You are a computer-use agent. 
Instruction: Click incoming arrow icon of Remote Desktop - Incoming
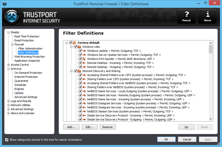(x=84, y=63)
